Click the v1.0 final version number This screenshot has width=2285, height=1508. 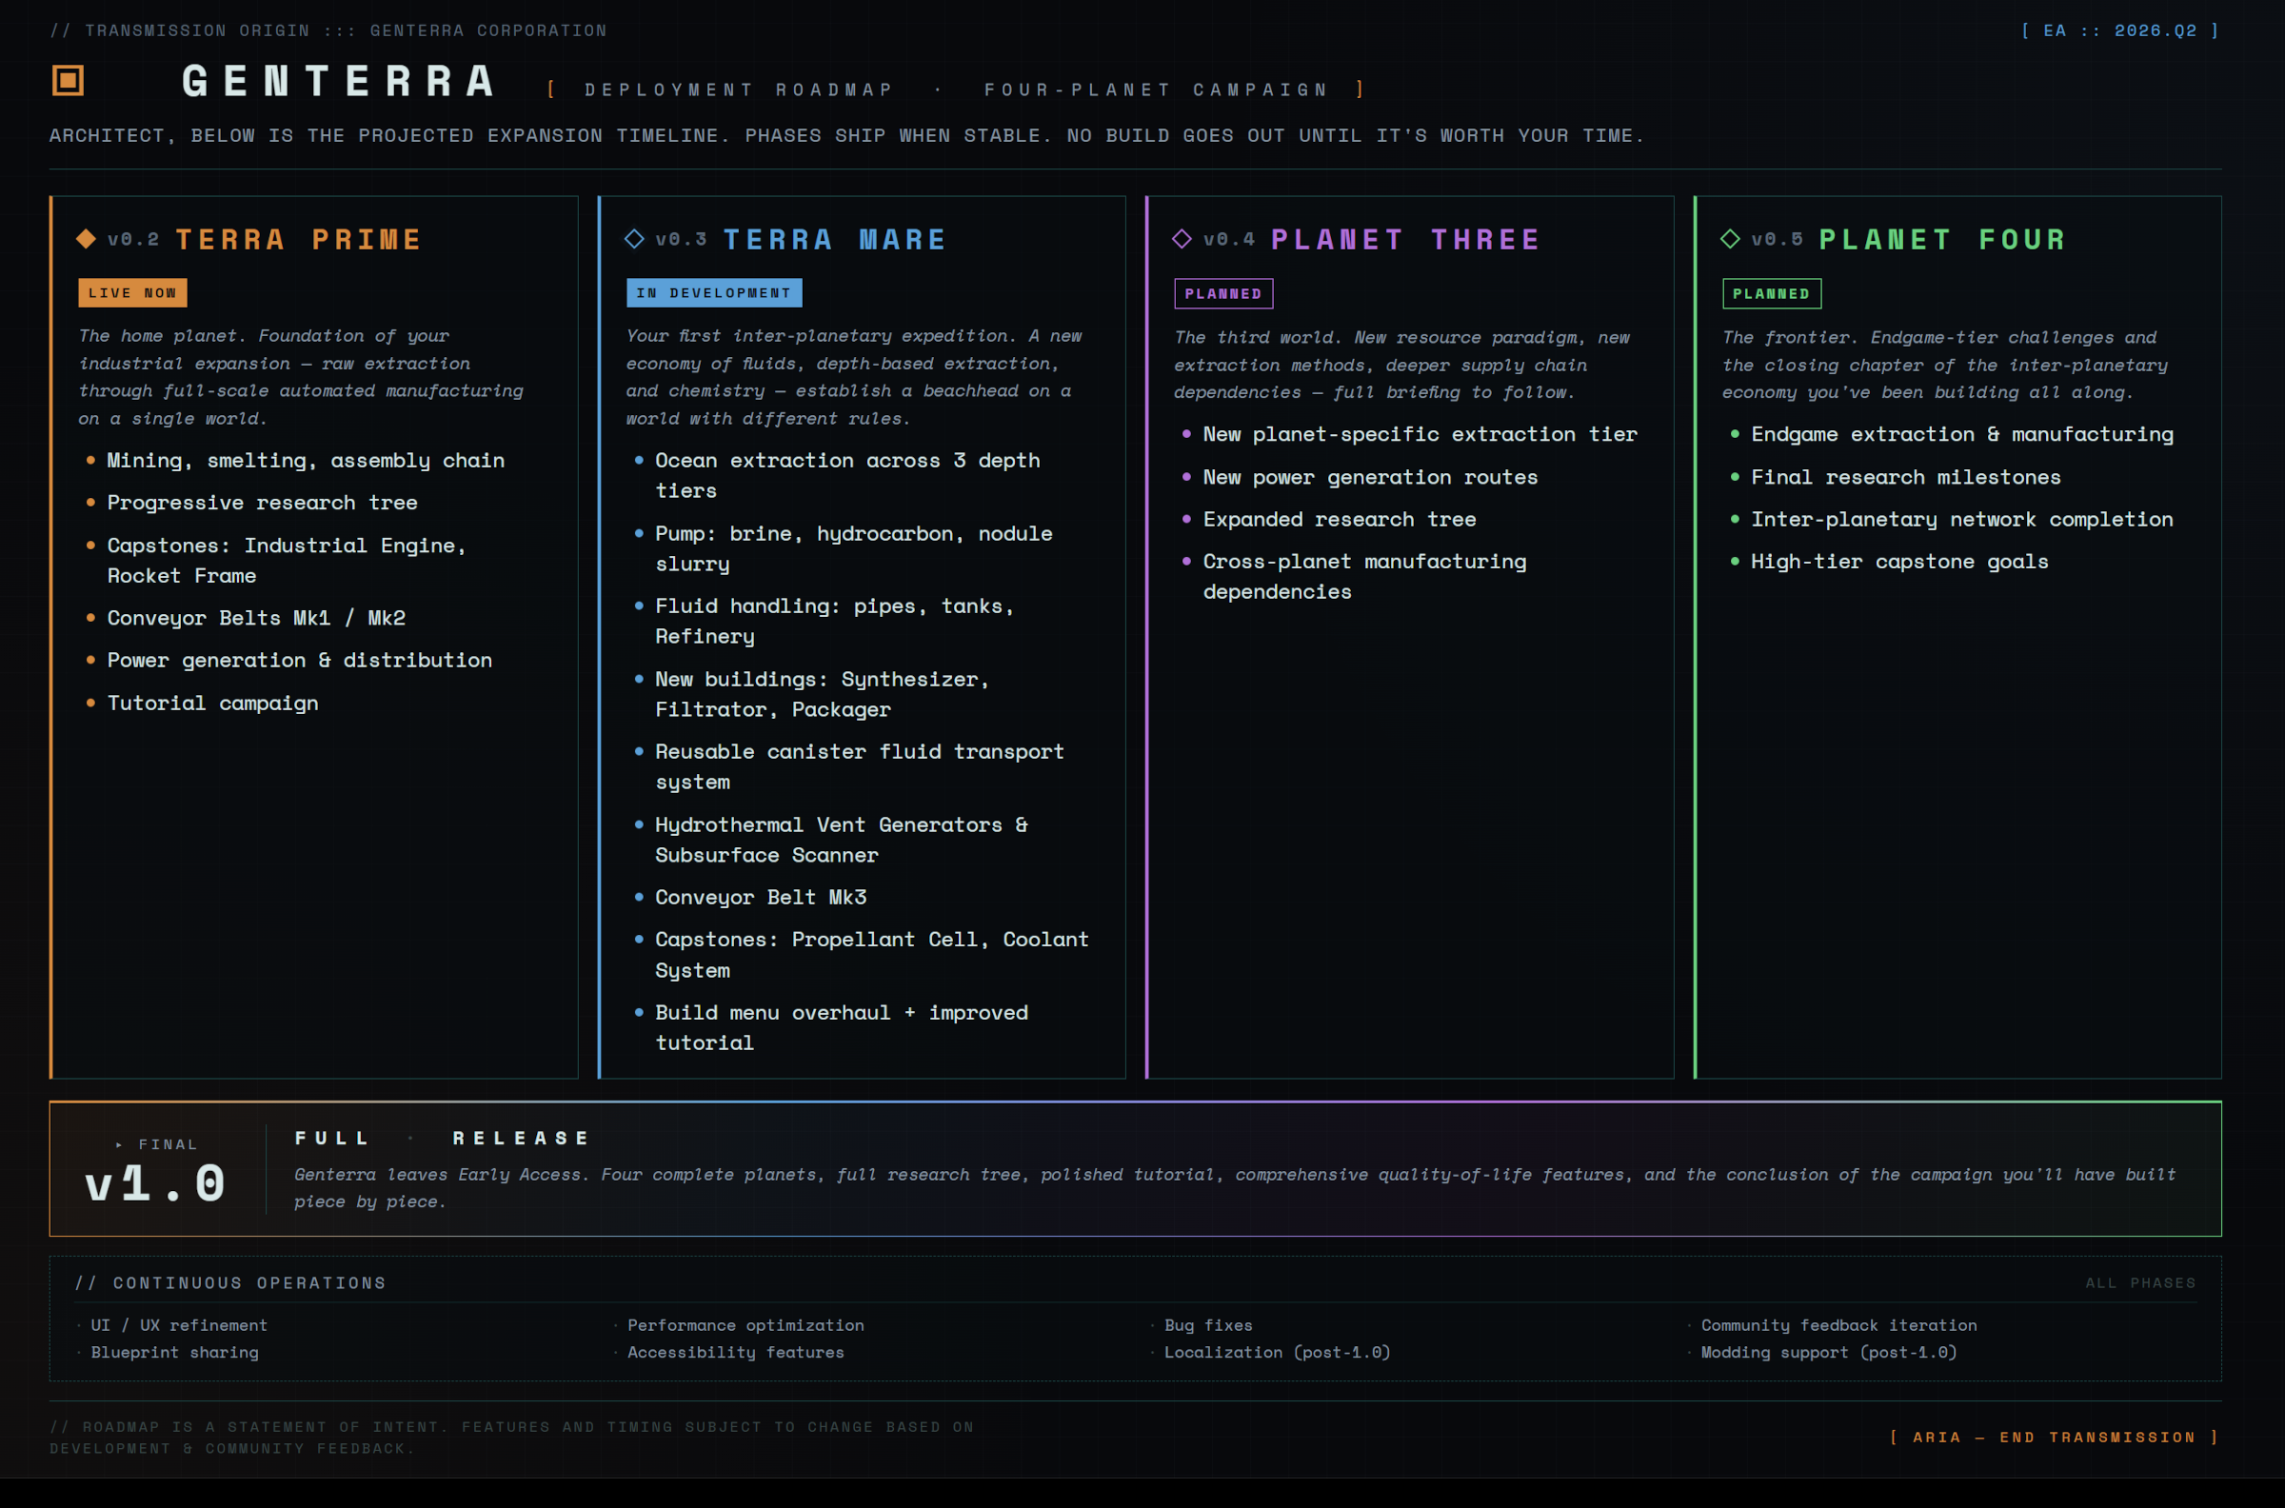[156, 1183]
